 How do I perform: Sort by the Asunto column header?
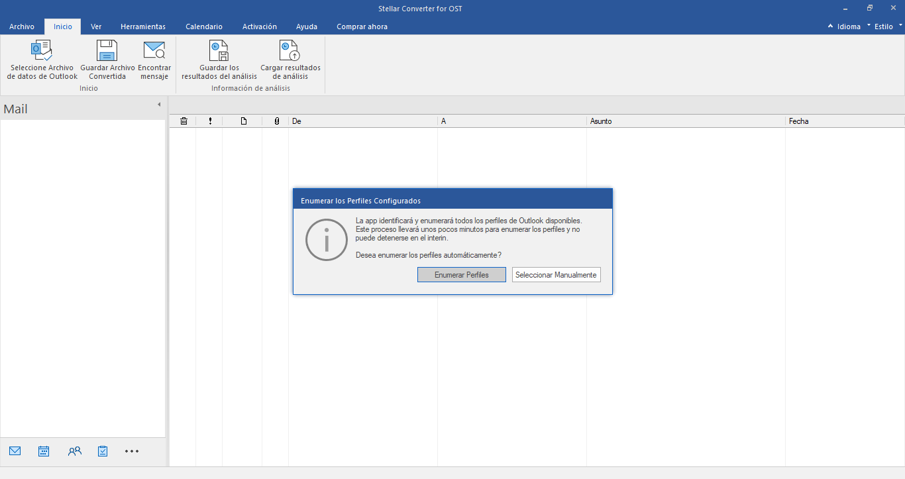601,121
